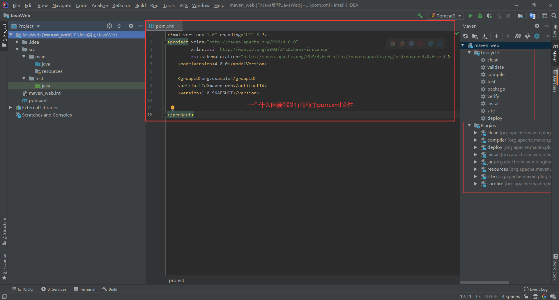This screenshot has width=559, height=300.
Task: Collapse the JavaWeb root node
Action: tap(11, 35)
